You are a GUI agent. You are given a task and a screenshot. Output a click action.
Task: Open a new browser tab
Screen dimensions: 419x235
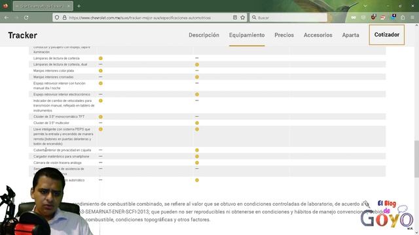click(x=79, y=6)
